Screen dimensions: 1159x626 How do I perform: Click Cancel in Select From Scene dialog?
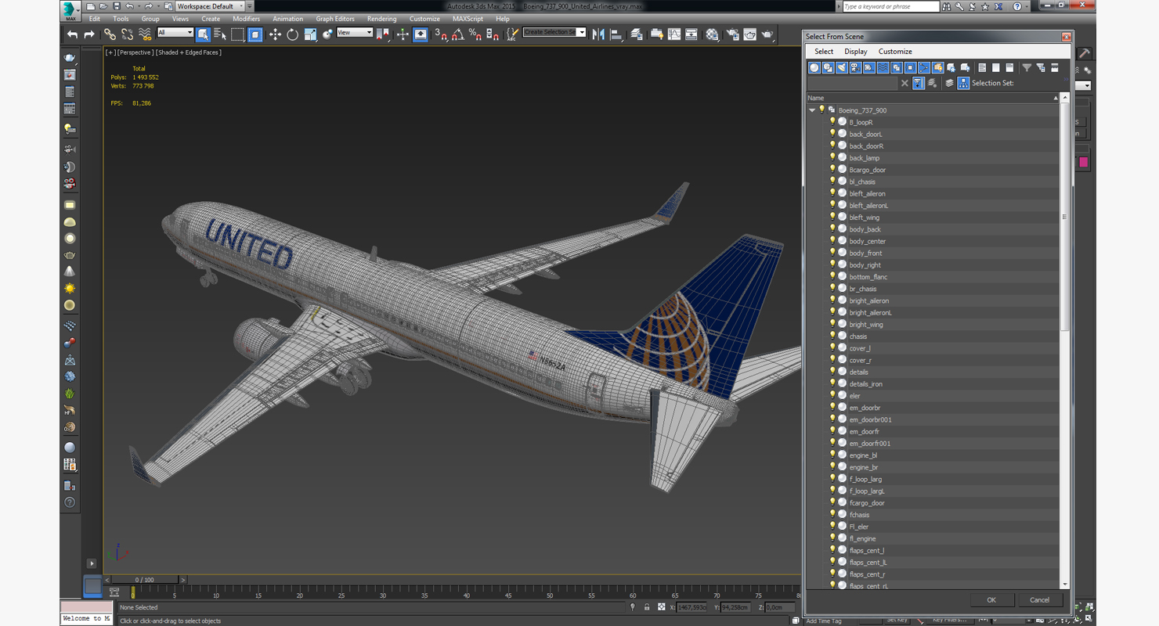[1039, 600]
